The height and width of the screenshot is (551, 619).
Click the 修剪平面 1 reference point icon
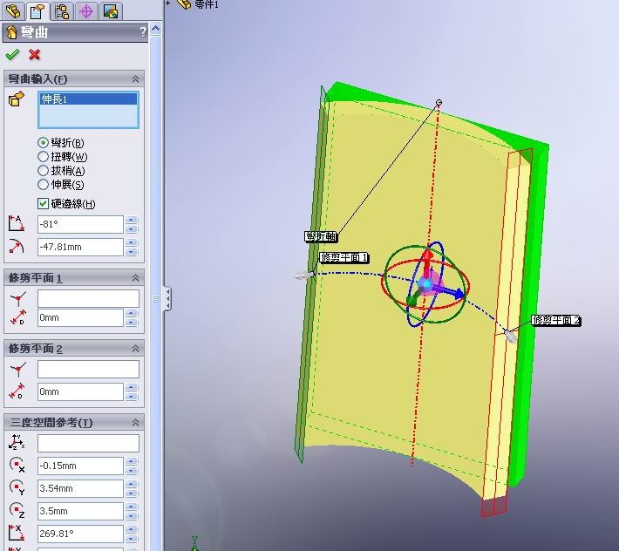coord(17,299)
